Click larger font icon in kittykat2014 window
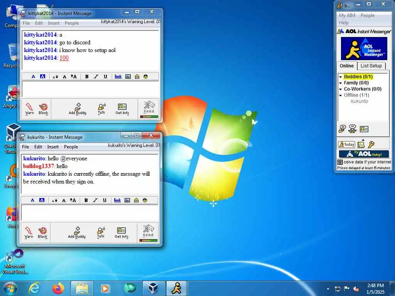 pos(74,77)
